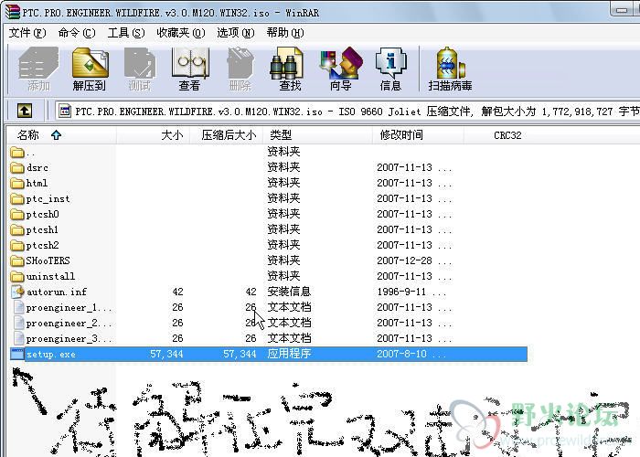Open the File (文件) menu
Screen dimensions: 640x457
point(27,33)
